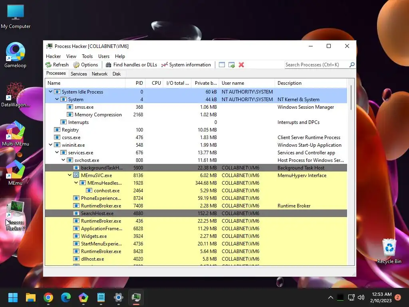This screenshot has height=307, width=409.
Task: Switch to the Network tab
Action: (x=99, y=74)
